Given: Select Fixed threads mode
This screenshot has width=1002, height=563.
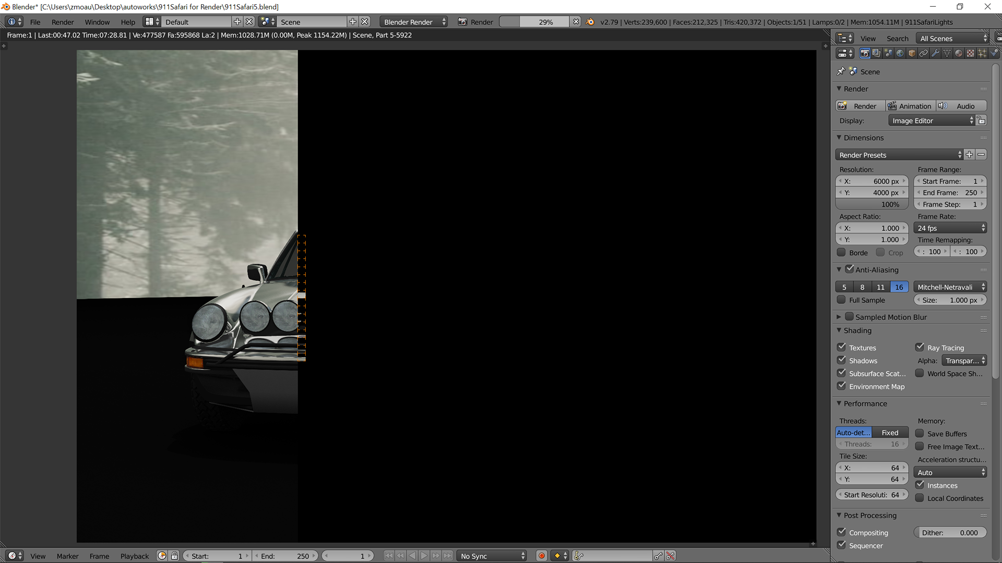Looking at the screenshot, I should pyautogui.click(x=890, y=433).
